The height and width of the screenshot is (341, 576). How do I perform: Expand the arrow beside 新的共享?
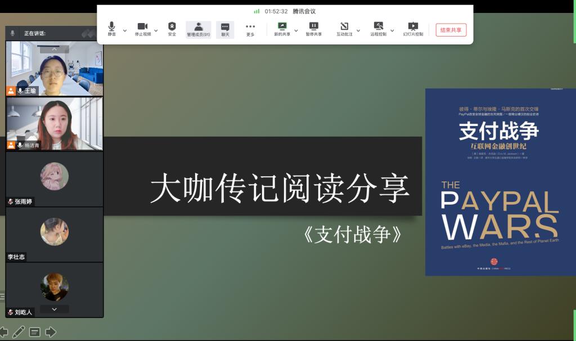(x=296, y=30)
